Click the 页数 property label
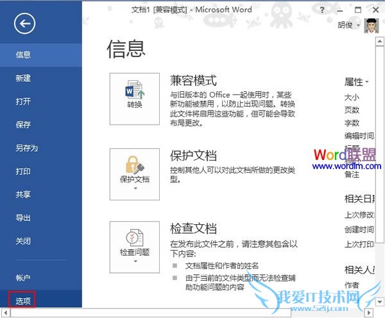 click(x=352, y=110)
